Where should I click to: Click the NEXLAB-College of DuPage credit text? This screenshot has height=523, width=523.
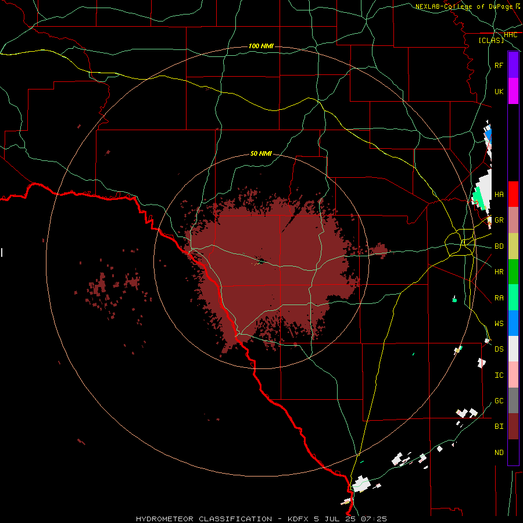click(464, 6)
